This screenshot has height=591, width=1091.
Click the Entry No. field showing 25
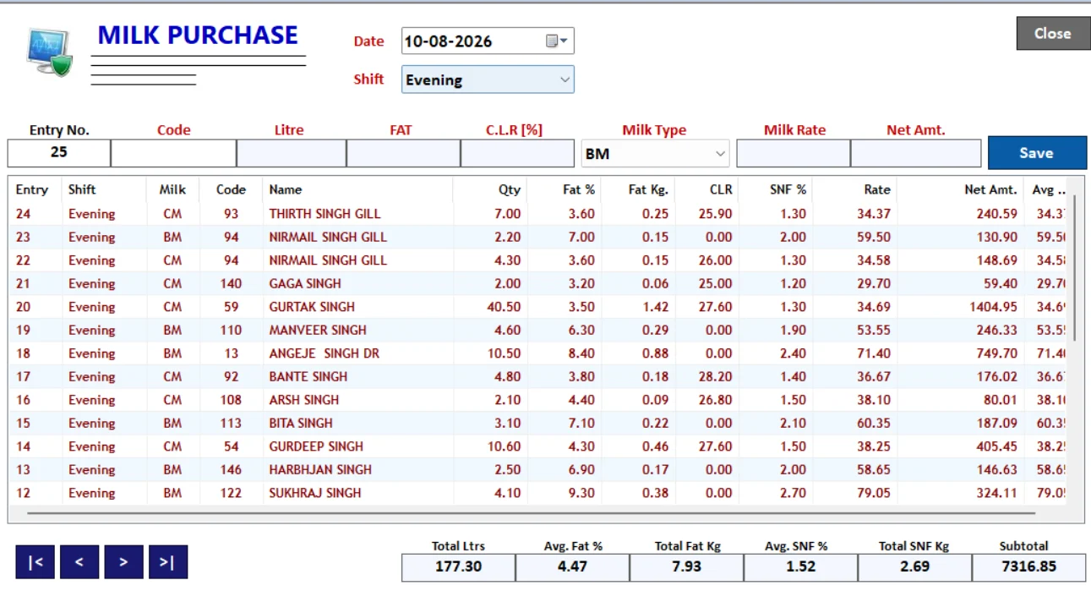[59, 154]
